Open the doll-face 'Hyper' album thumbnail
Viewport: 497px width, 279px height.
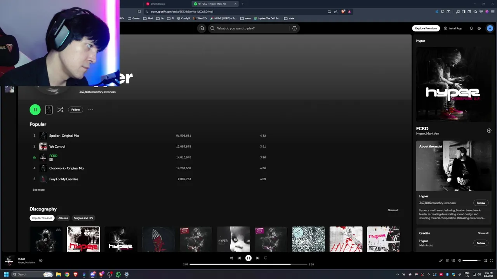tap(233, 239)
